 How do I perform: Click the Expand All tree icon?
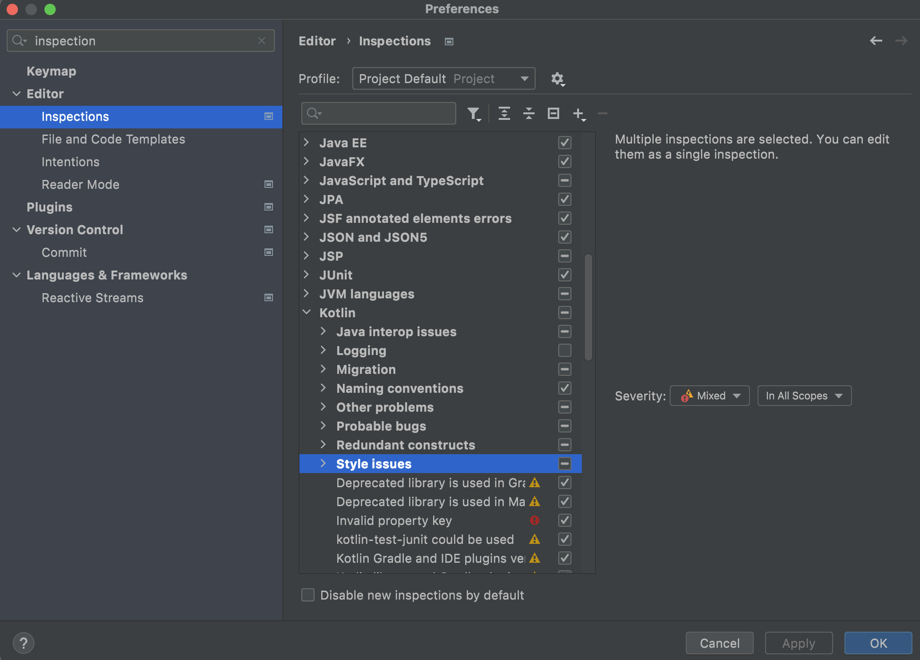coord(504,114)
